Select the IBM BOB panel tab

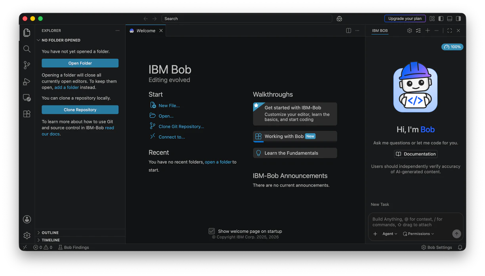(380, 31)
